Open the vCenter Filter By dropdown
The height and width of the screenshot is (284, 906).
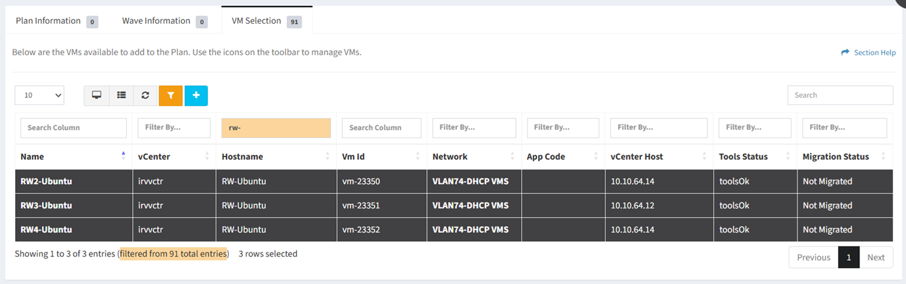tap(174, 128)
